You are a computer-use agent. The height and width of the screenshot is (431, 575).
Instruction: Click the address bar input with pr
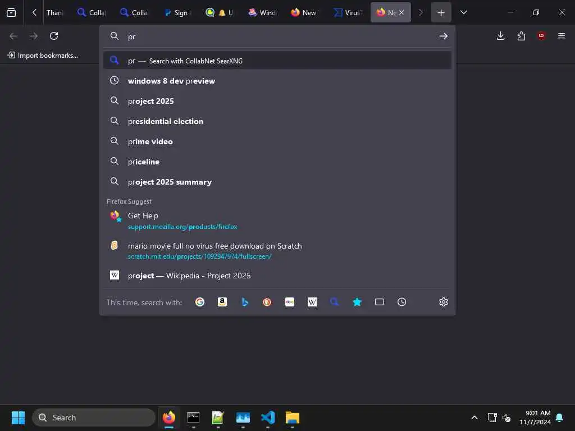point(279,36)
